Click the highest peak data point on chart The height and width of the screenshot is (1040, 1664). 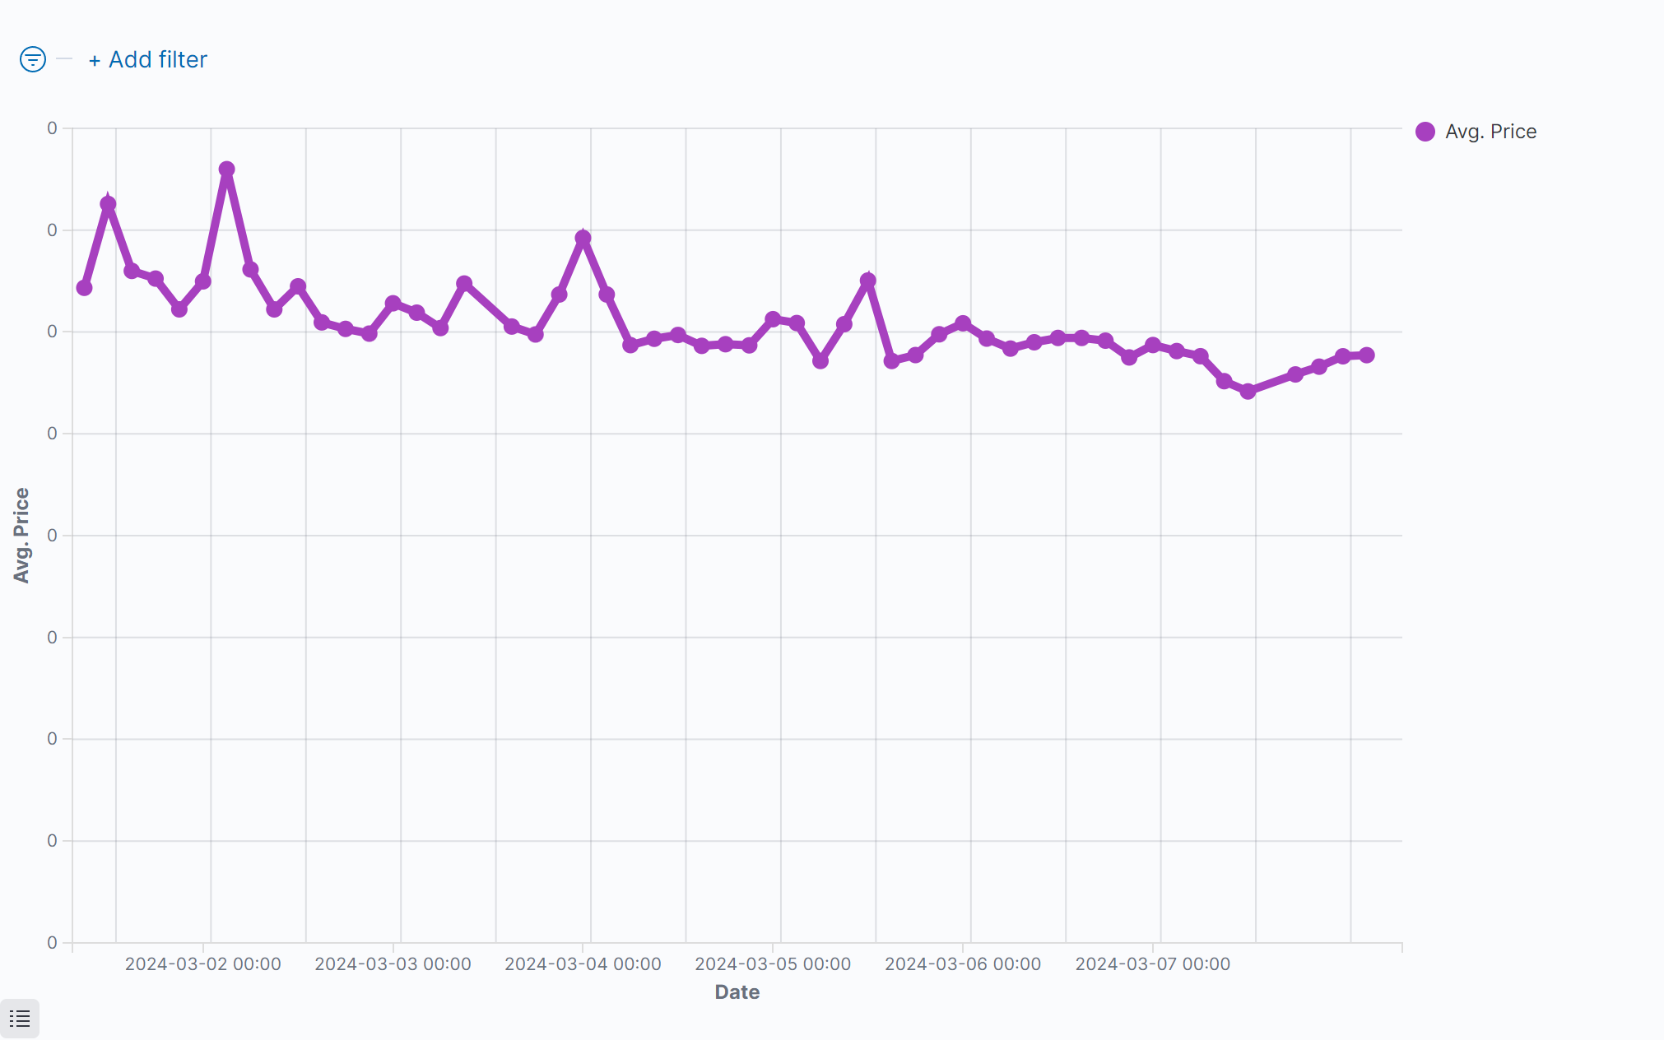point(226,169)
